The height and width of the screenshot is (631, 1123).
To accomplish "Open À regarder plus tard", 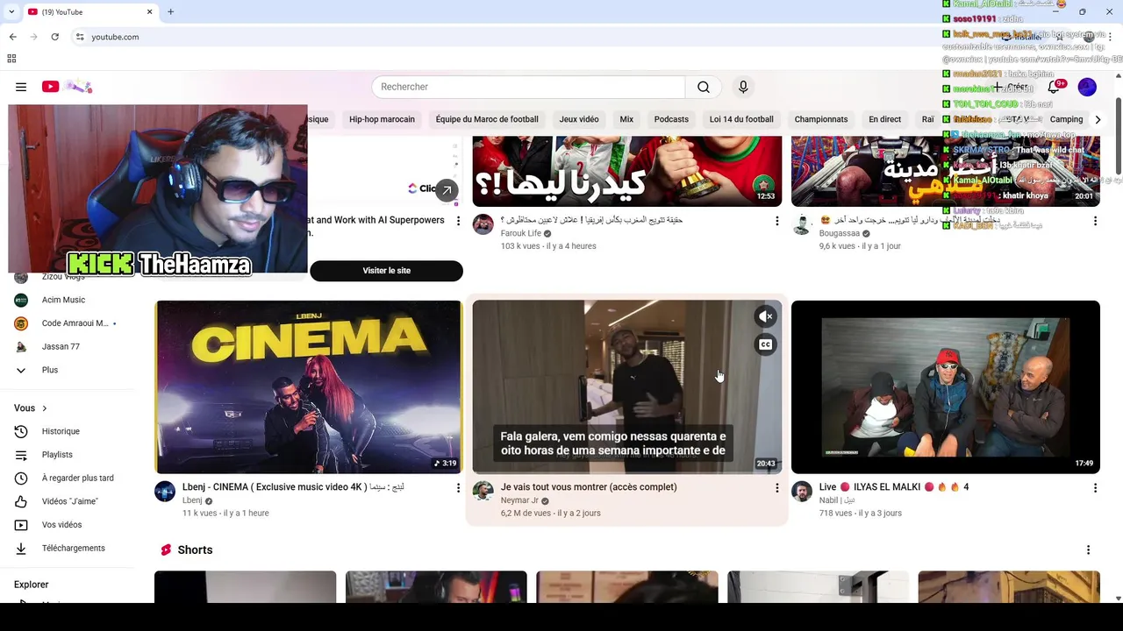I will coord(77,479).
